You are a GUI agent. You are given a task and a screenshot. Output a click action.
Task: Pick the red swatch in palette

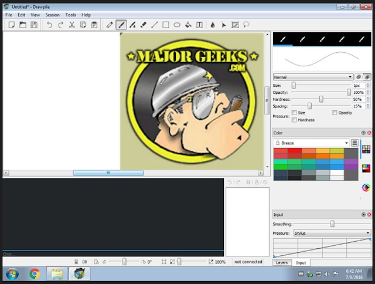coord(295,151)
